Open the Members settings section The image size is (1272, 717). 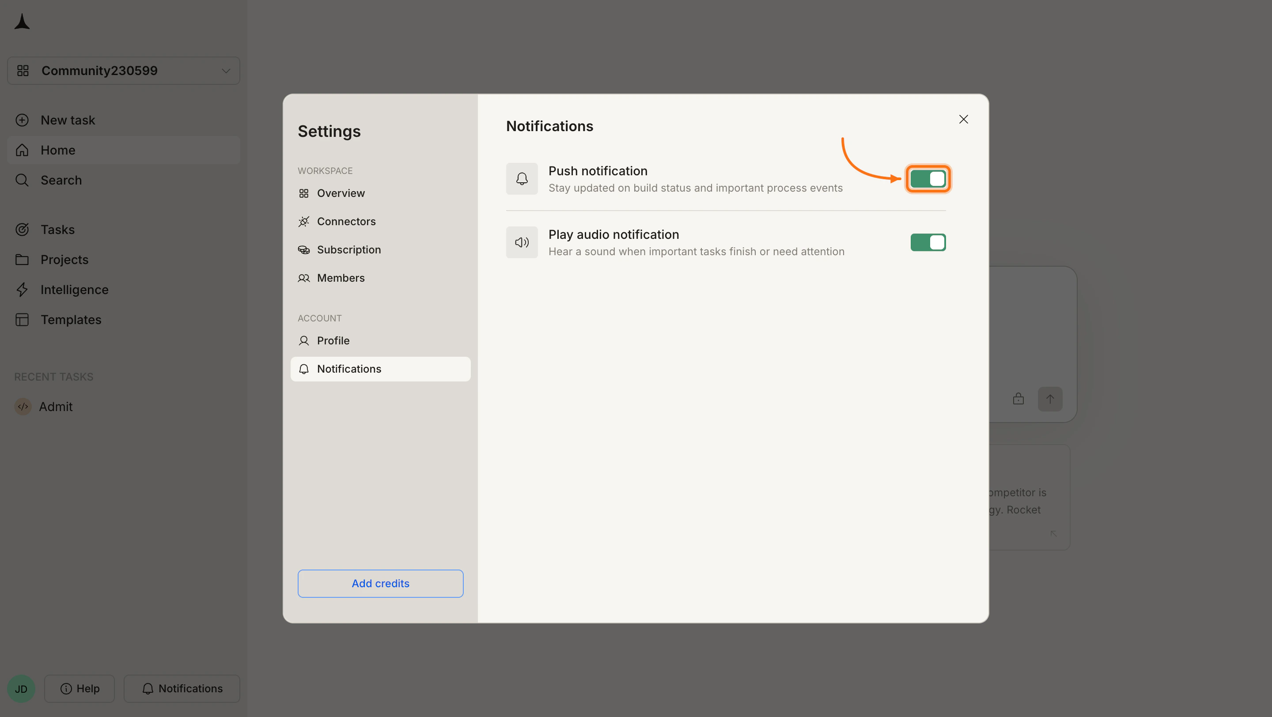pos(380,278)
